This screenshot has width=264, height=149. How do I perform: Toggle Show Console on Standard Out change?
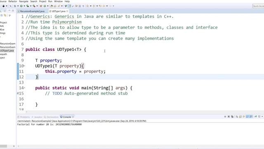tap(247, 117)
